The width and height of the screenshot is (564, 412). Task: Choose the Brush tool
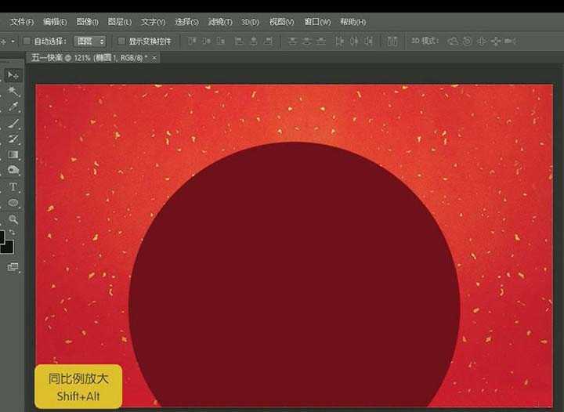[13, 124]
